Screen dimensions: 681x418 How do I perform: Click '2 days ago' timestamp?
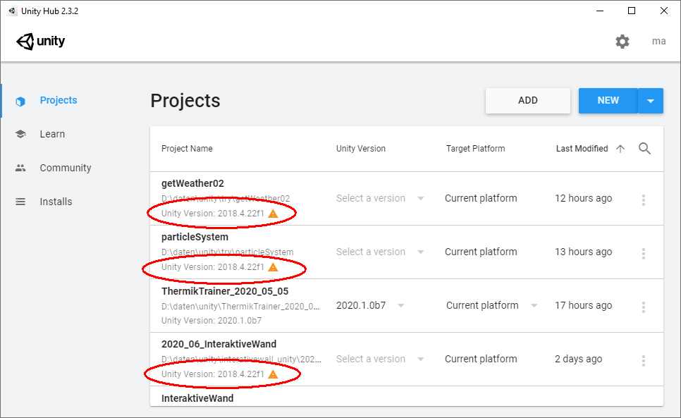click(578, 359)
